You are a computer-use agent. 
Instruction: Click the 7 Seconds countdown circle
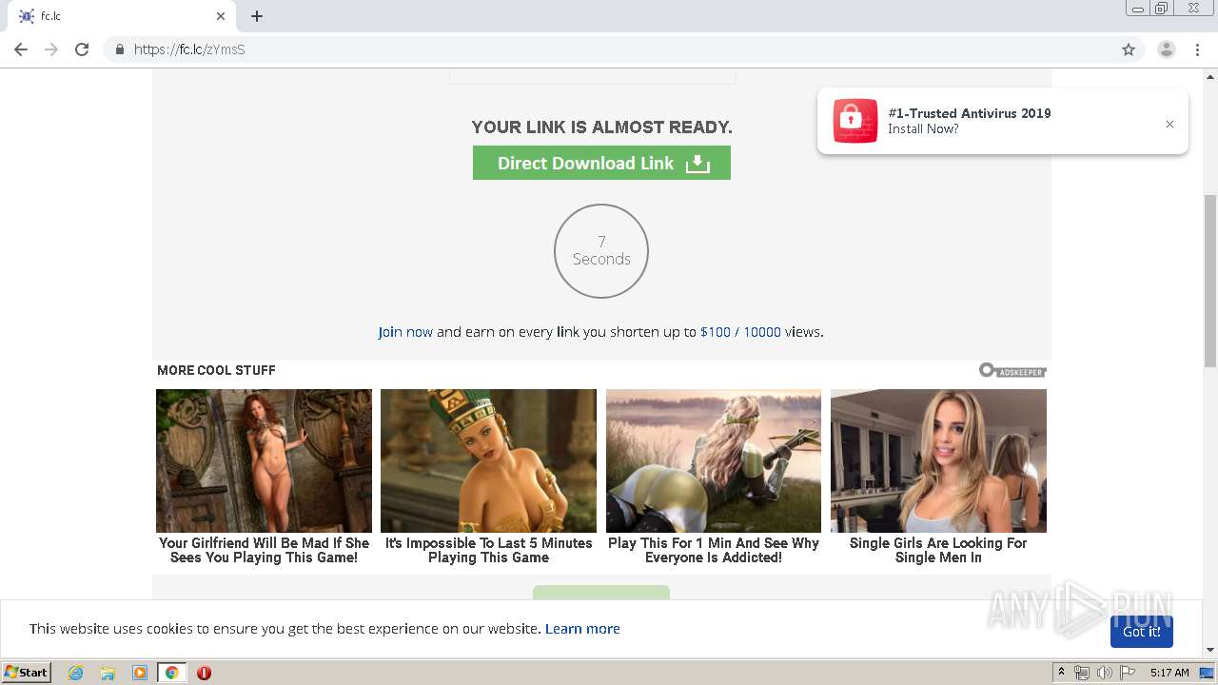[x=601, y=251]
